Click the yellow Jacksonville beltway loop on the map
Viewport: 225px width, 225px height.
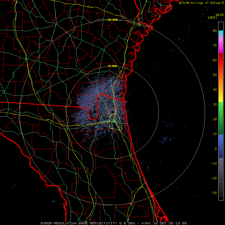point(115,122)
